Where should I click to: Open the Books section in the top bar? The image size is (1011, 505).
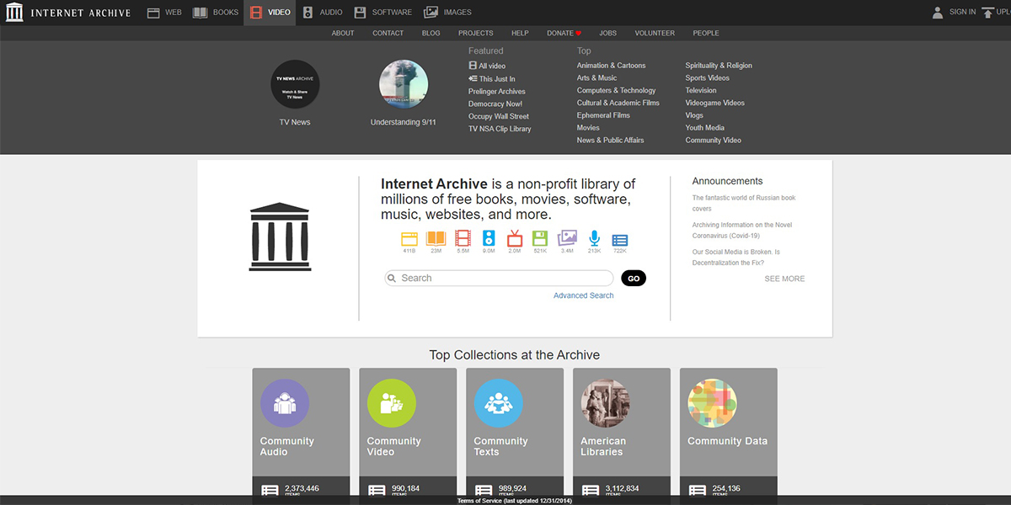(216, 13)
